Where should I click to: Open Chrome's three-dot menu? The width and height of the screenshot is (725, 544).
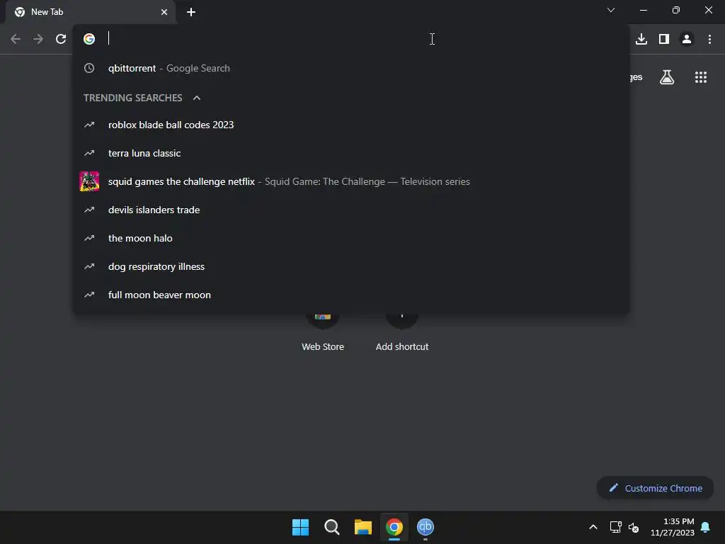pyautogui.click(x=709, y=40)
